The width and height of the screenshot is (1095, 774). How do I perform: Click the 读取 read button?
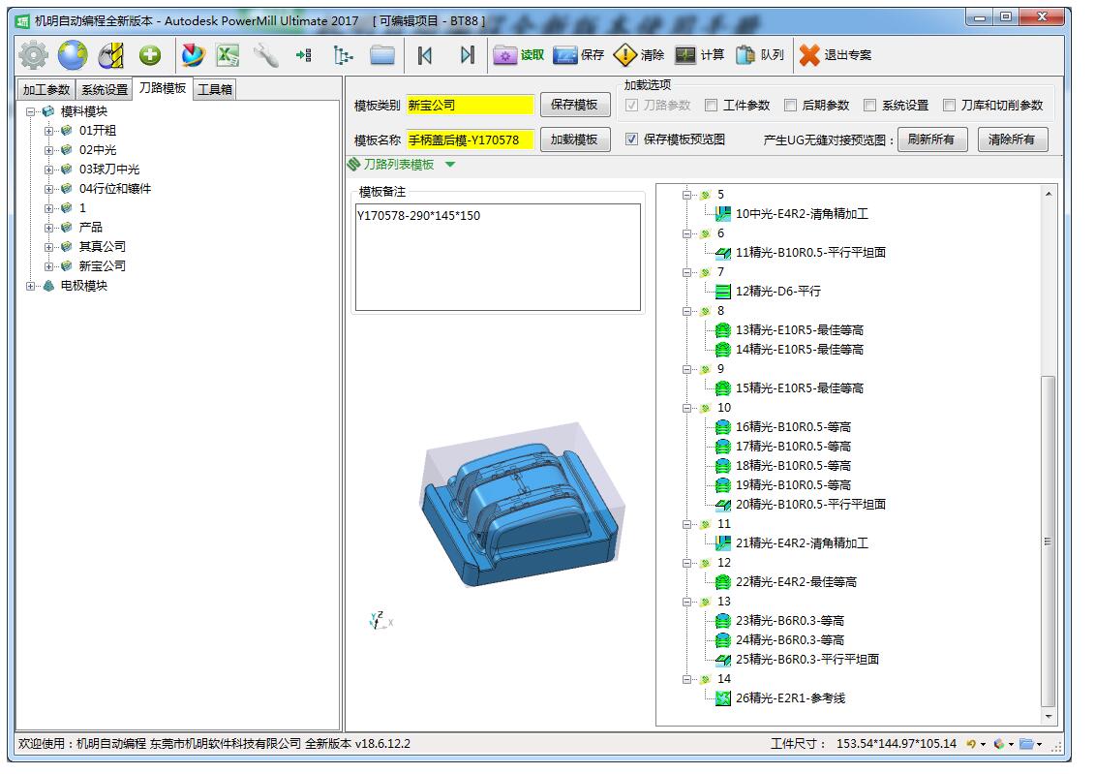[x=518, y=54]
